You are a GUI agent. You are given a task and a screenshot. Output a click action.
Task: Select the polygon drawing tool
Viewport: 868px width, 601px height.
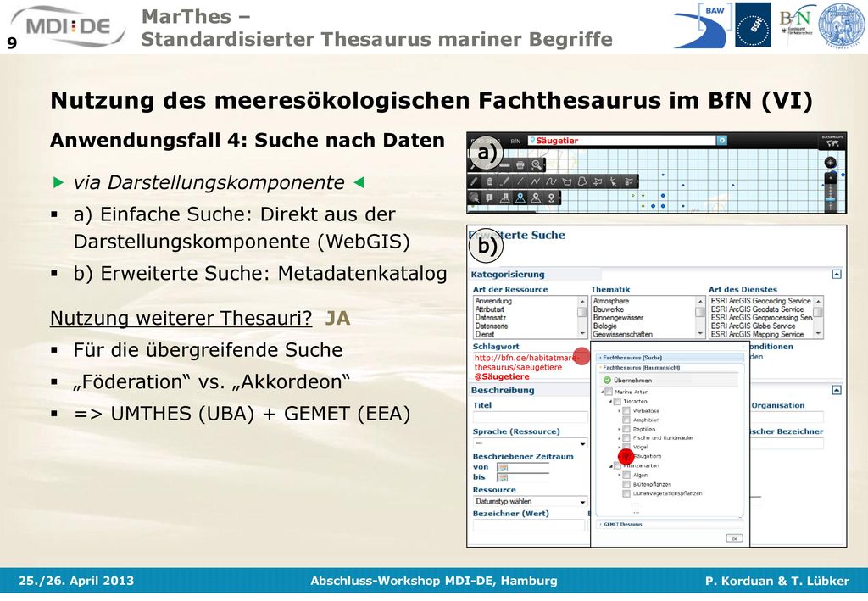(x=566, y=181)
